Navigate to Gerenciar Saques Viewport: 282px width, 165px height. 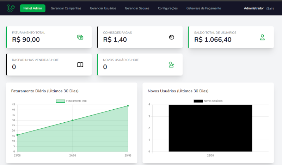tap(137, 8)
